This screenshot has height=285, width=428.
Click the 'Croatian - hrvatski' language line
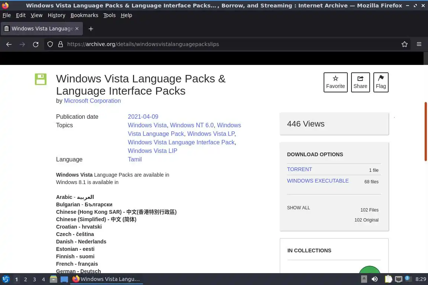(x=79, y=227)
